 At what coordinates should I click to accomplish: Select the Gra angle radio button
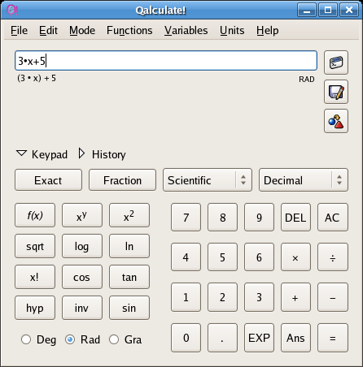114,339
